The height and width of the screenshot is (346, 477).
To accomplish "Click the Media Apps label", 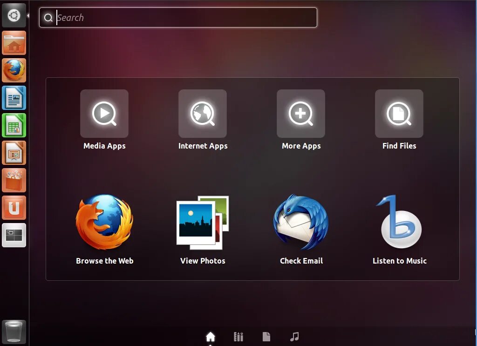I will tap(104, 146).
